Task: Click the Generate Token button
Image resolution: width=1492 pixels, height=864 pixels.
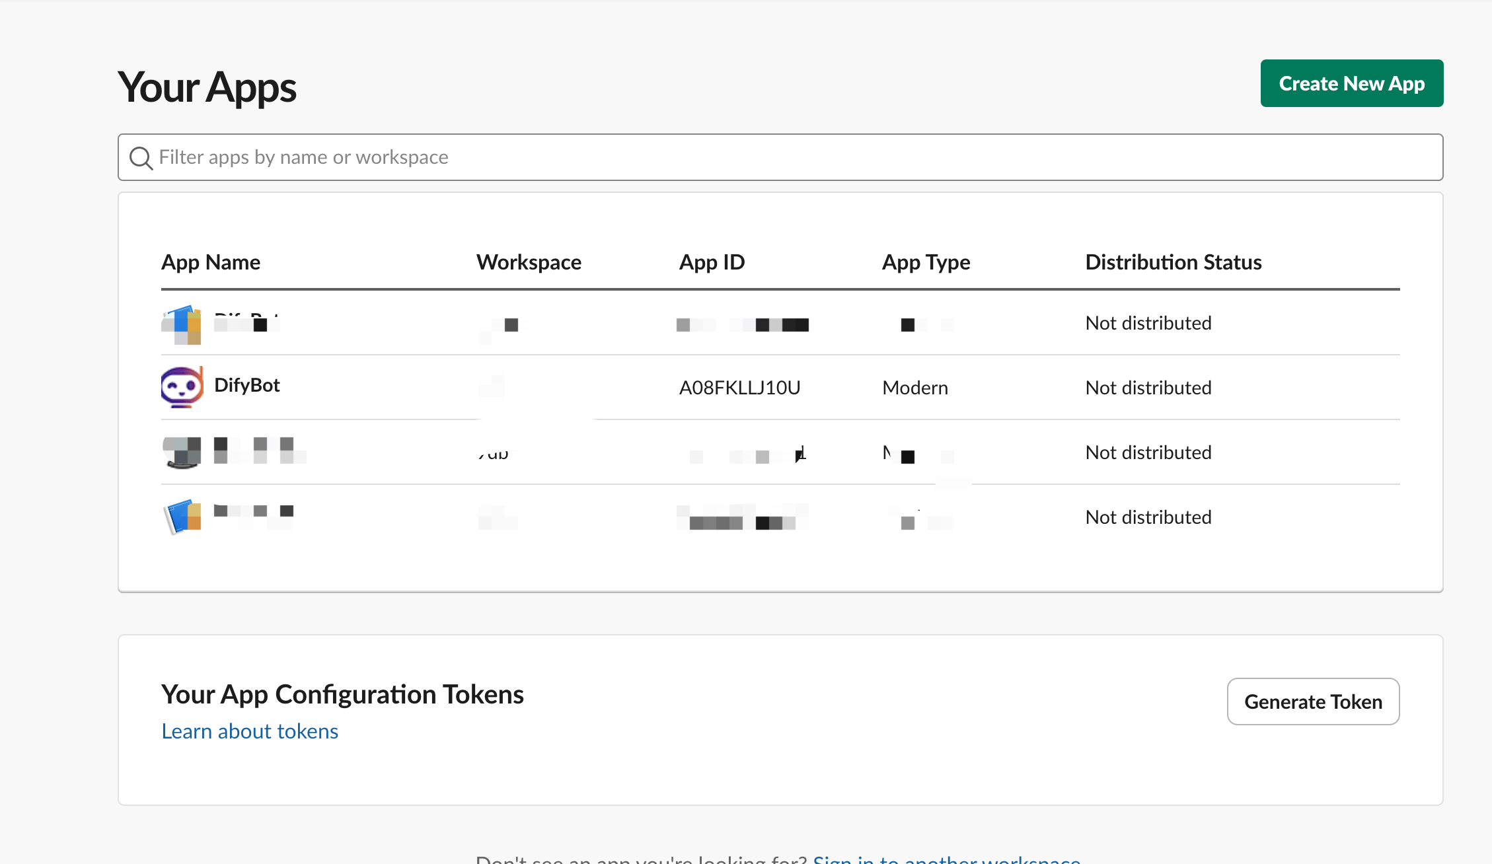Action: tap(1312, 702)
